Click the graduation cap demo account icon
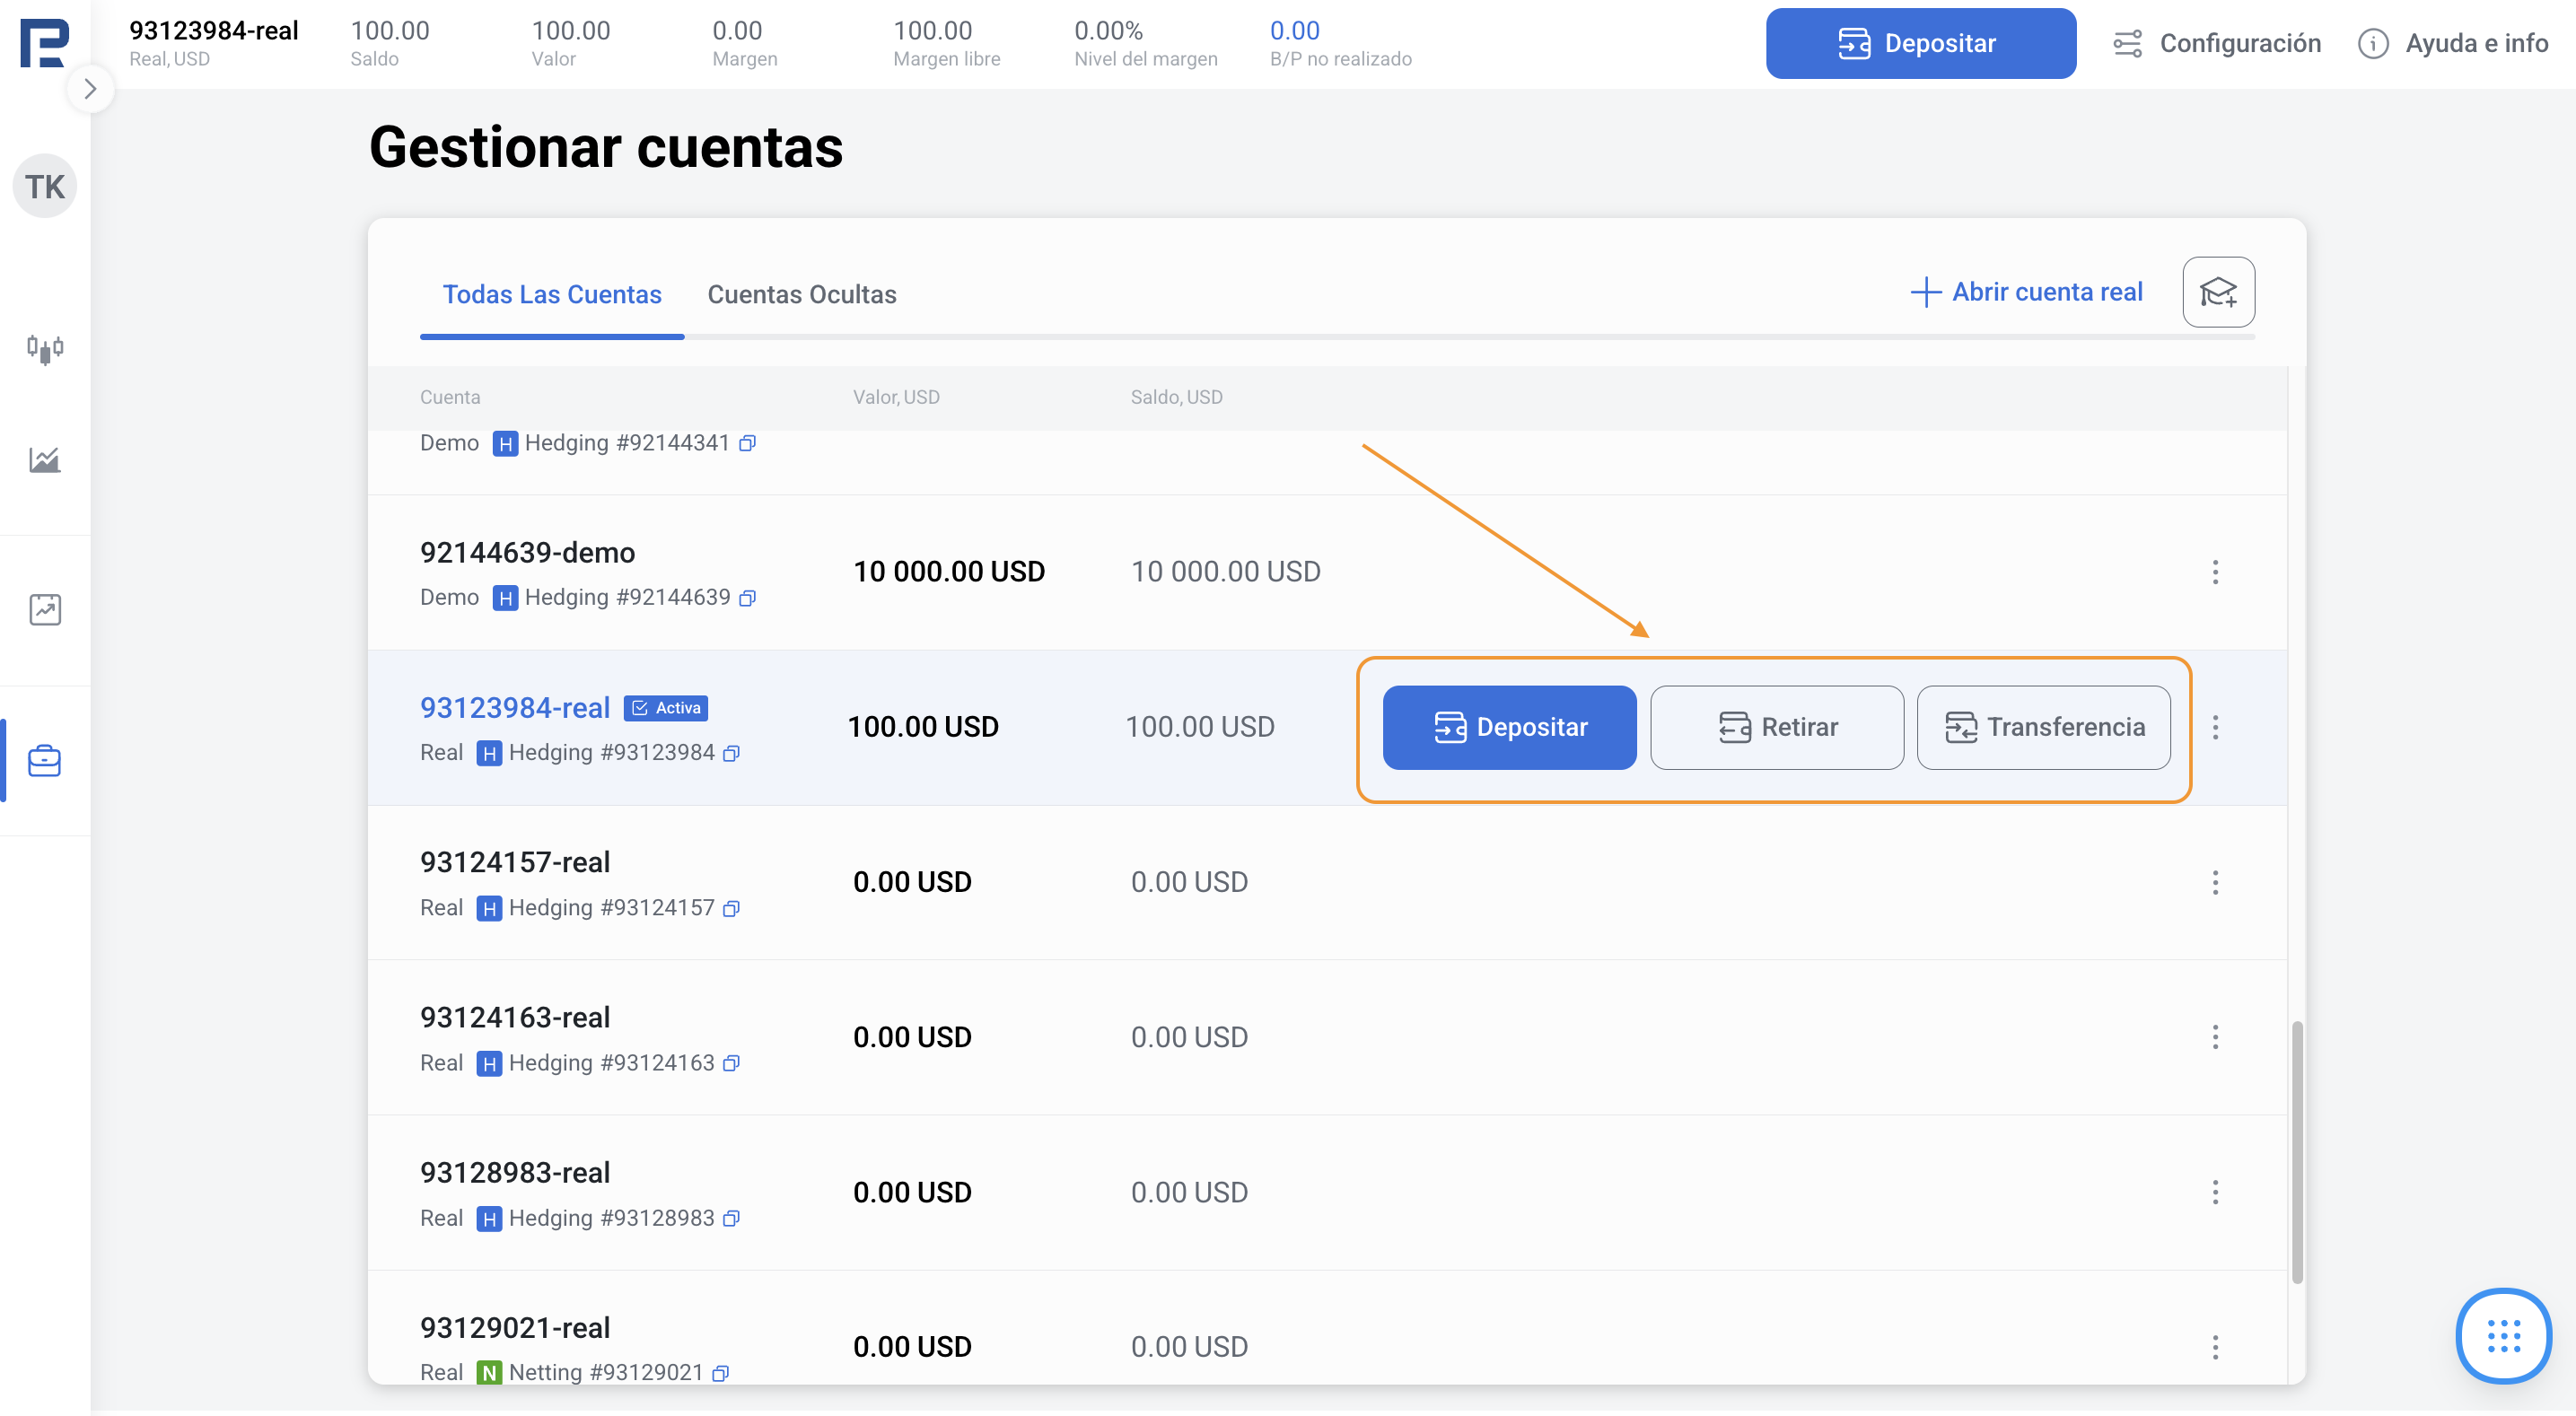2576x1416 pixels. tap(2217, 292)
